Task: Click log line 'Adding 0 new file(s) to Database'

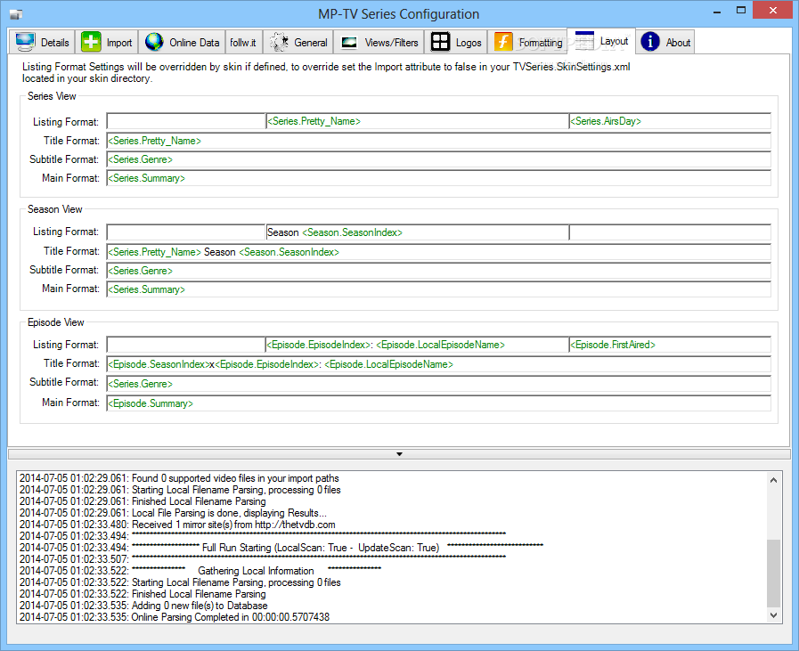Action: pyautogui.click(x=143, y=606)
